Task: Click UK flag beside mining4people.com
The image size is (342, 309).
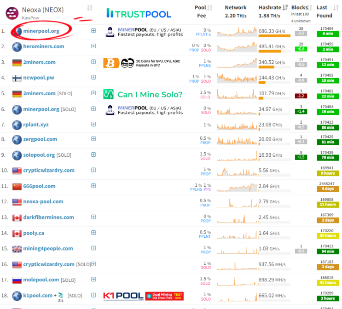Action: click(x=17, y=249)
